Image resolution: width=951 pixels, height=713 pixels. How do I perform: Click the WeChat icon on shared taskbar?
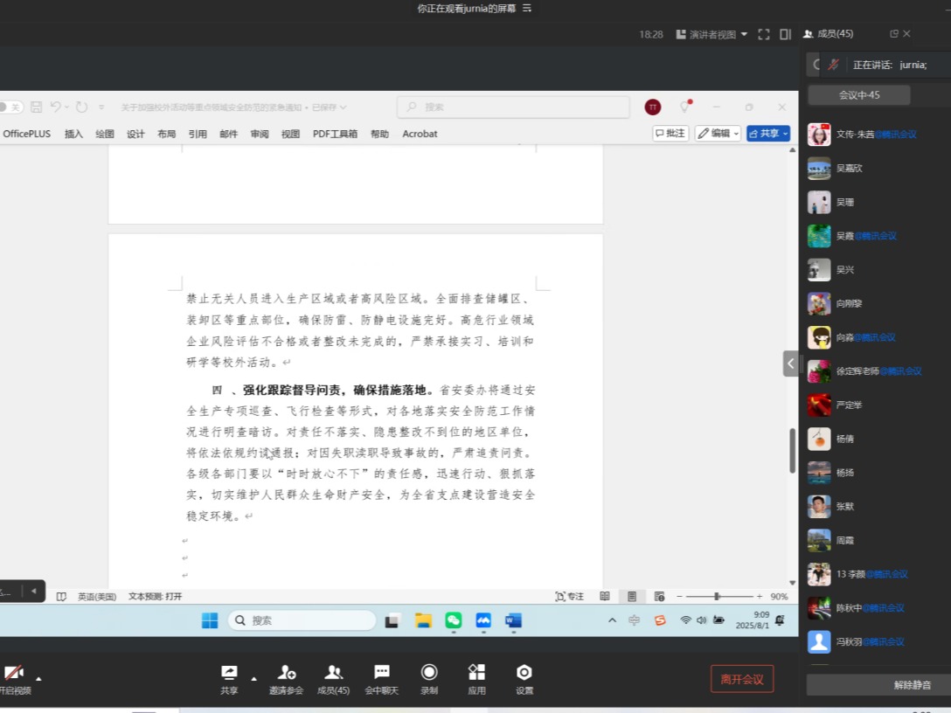pyautogui.click(x=453, y=620)
